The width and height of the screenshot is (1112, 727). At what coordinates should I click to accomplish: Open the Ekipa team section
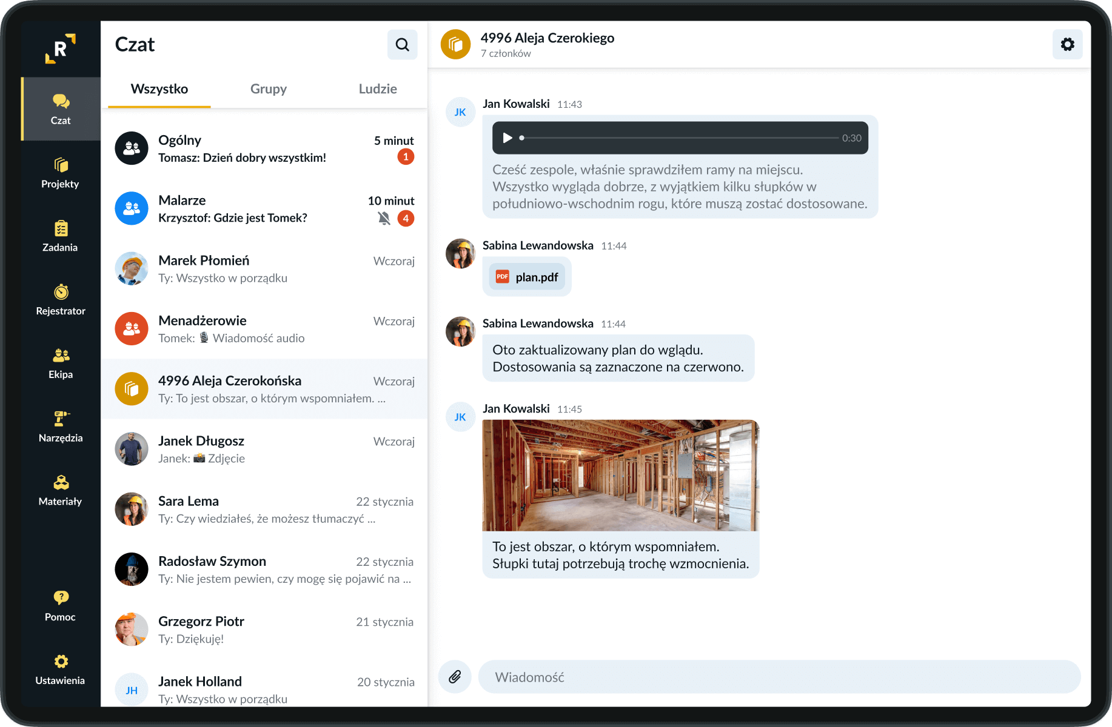click(x=61, y=363)
